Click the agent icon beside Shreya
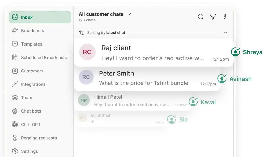This screenshot has height=157, width=263. pos(235,52)
